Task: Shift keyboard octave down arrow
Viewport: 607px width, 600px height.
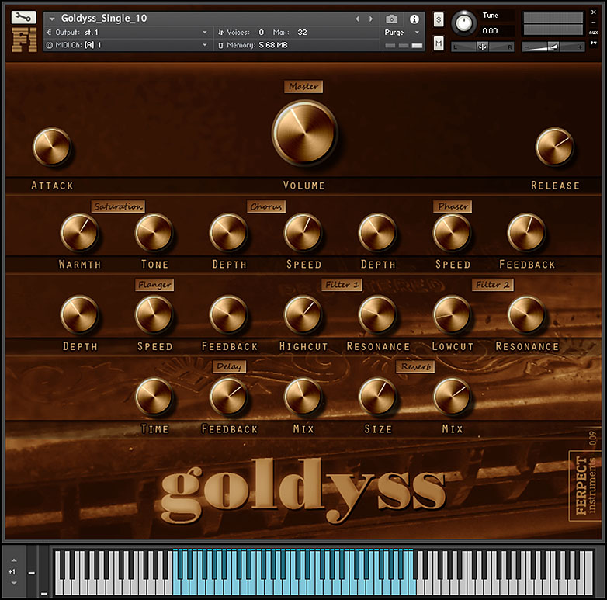Action: [14, 583]
